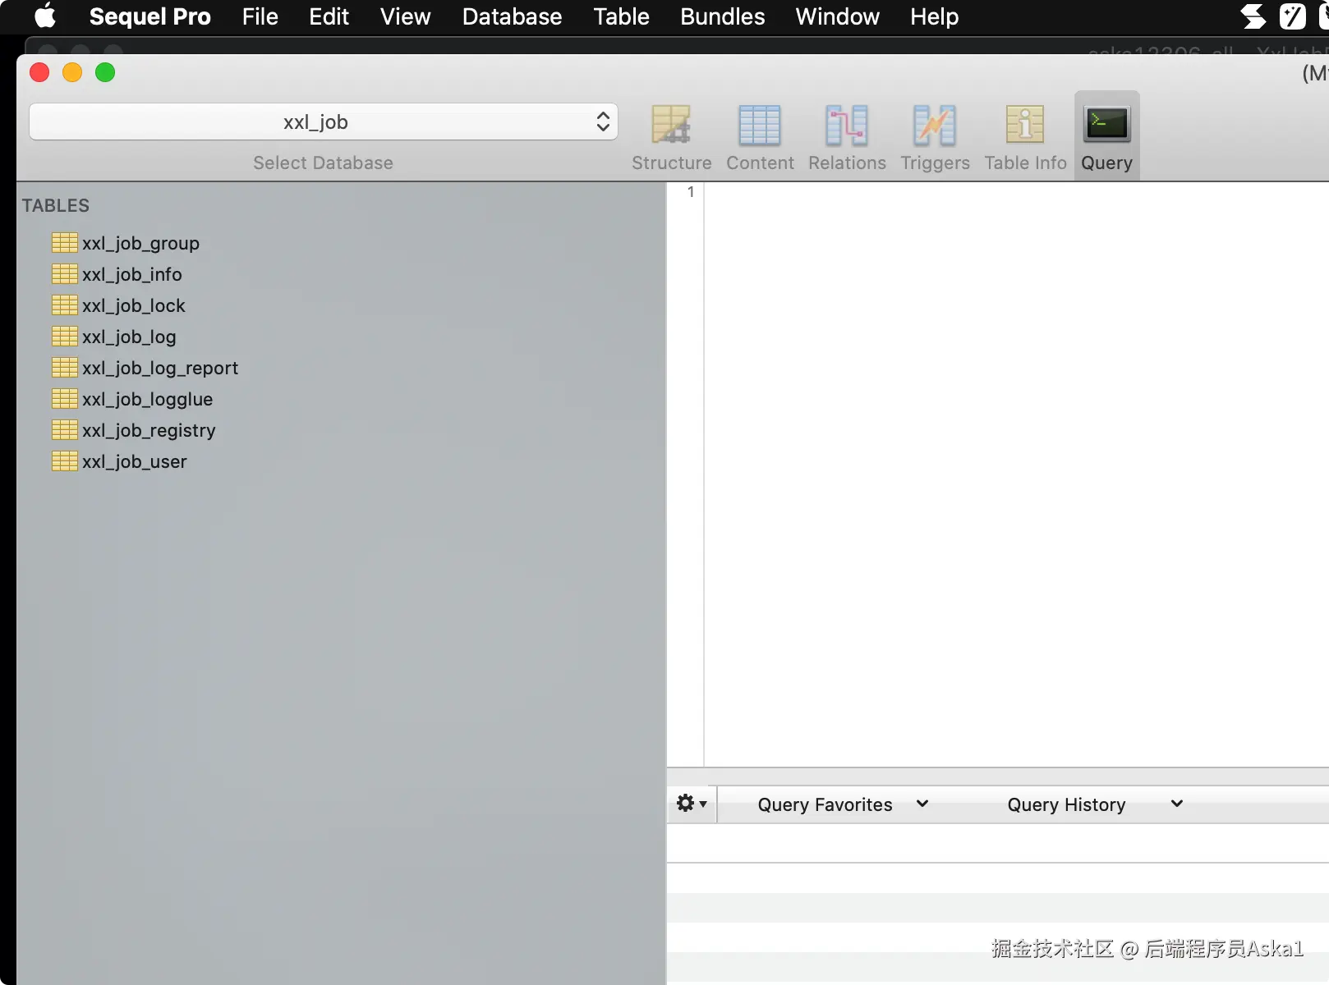This screenshot has height=985, width=1329.
Task: Expand the Query History dropdown
Action: point(1095,804)
